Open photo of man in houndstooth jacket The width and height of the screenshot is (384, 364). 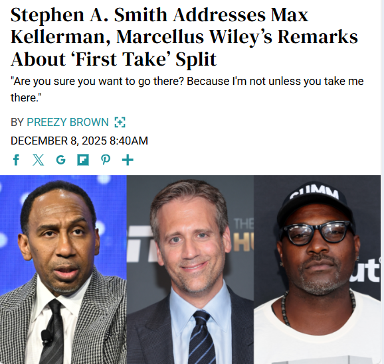pos(63,269)
